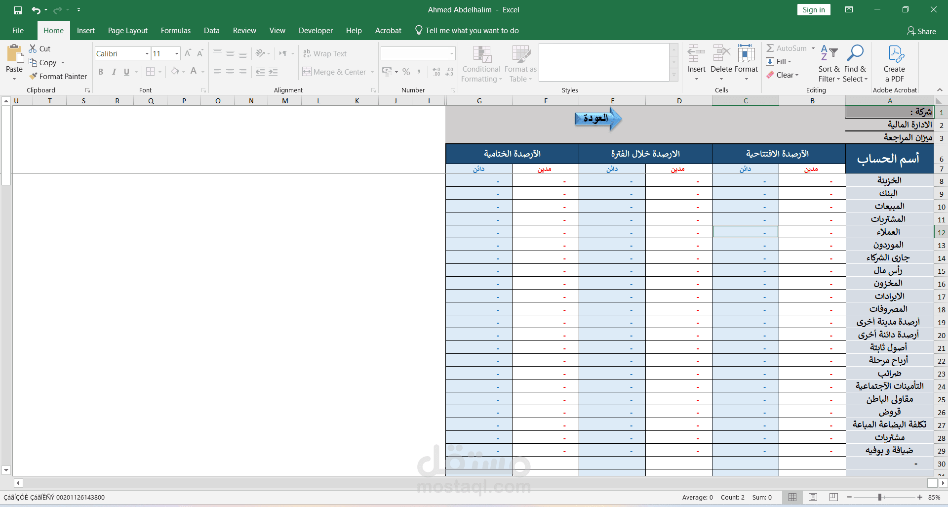Toggle Italic formatting
Screen dimensions: 948x507
coord(114,72)
